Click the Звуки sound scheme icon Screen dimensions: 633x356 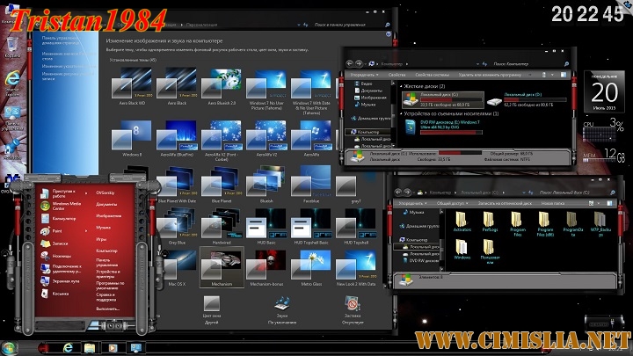pyautogui.click(x=282, y=302)
